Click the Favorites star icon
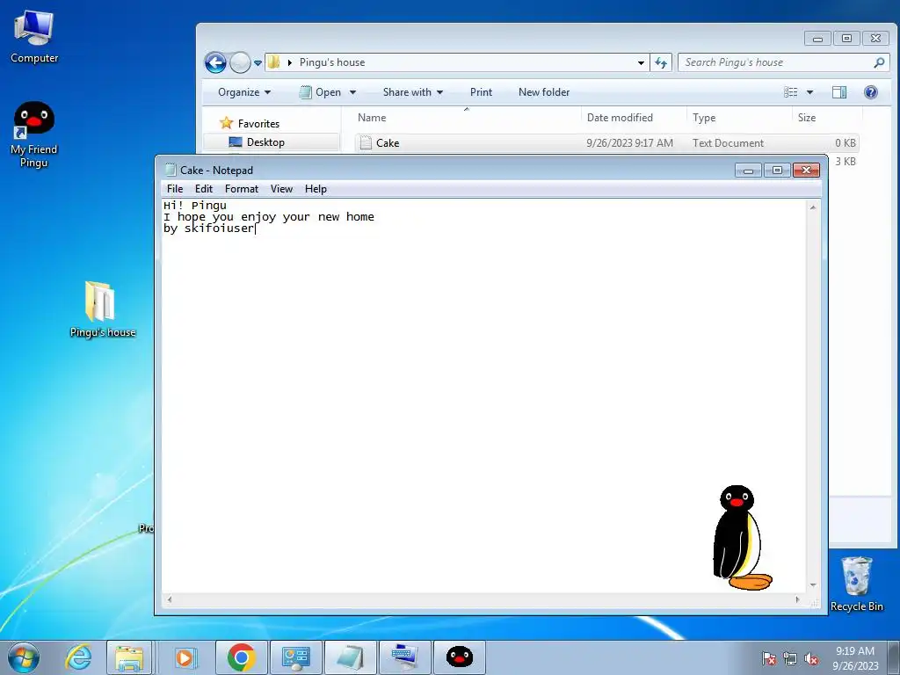The width and height of the screenshot is (900, 675). tap(226, 123)
